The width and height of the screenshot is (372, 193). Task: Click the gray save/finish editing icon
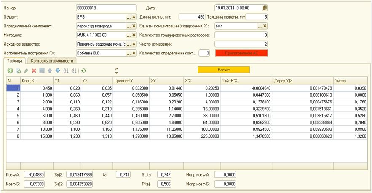click(42, 71)
